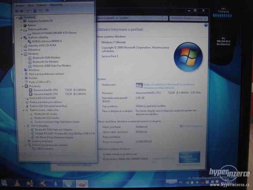Select the USB2.0 Camera device
253x190 pixels.
44,149
